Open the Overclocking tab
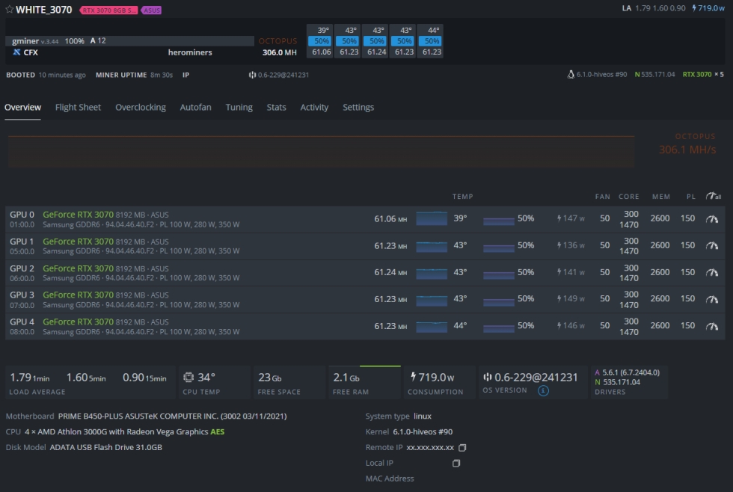The height and width of the screenshot is (492, 733). 141,108
